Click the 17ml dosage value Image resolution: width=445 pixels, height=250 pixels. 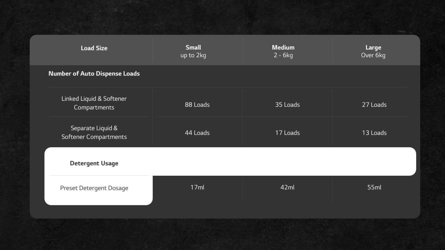[x=197, y=187]
